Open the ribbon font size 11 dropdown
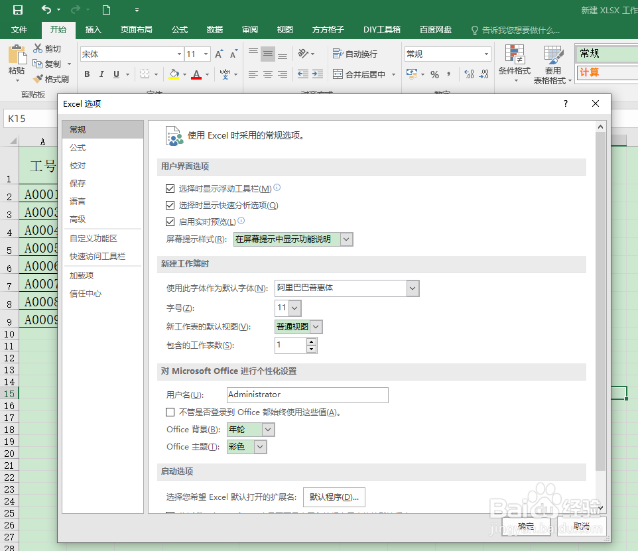The width and height of the screenshot is (638, 551). [206, 54]
